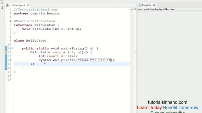Click warning marker on line 12
This screenshot has height=113, width=202.
(6, 52)
